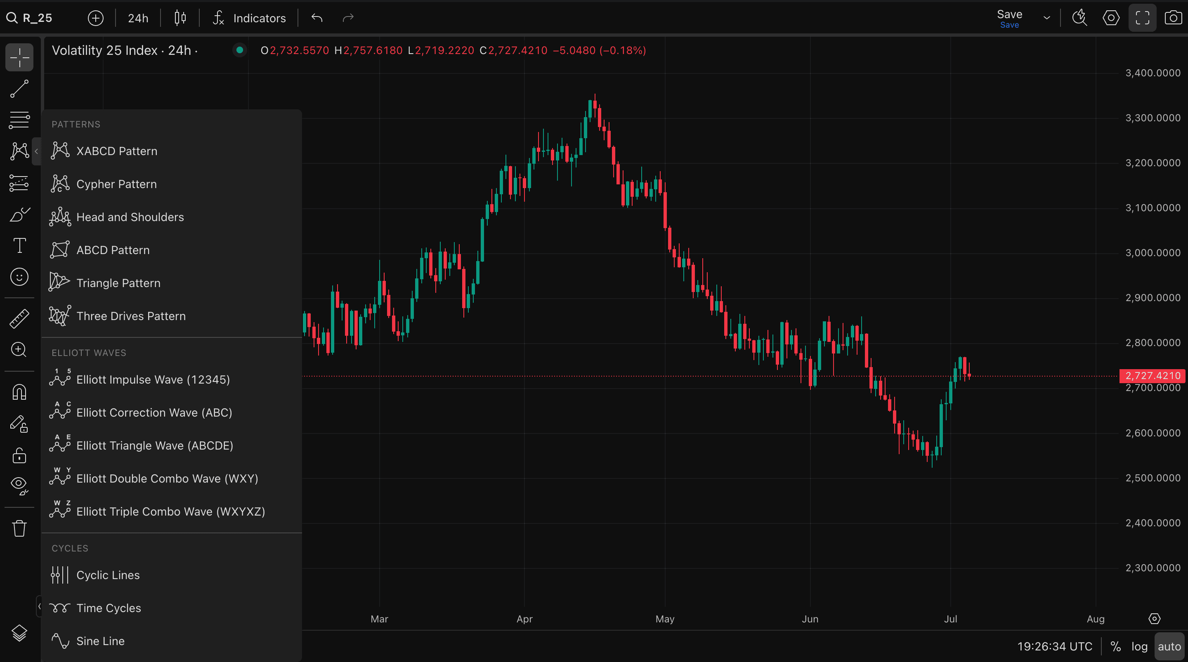Open the Fibonacci retracement tools group

pyautogui.click(x=19, y=120)
